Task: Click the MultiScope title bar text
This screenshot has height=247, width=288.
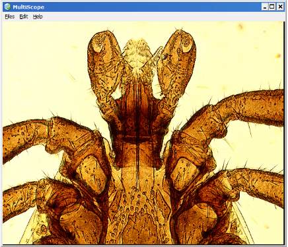Action: [x=28, y=7]
